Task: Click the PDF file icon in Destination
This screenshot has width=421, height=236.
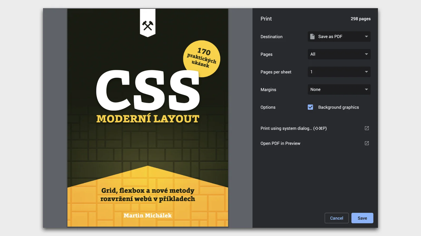Action: (x=312, y=36)
